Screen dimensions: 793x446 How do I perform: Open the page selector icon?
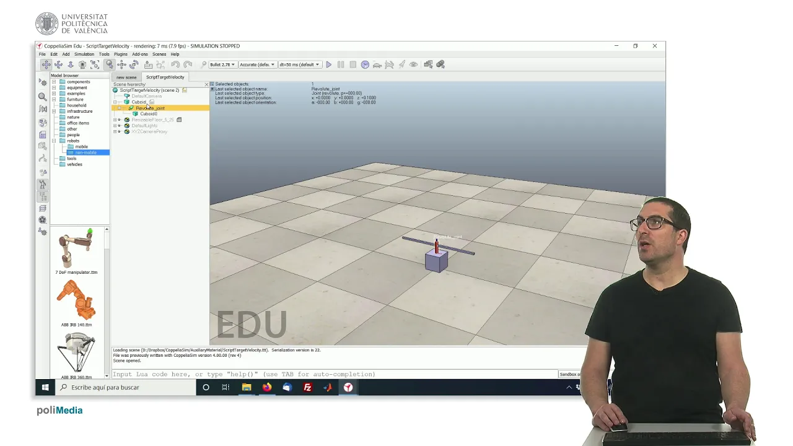(428, 64)
